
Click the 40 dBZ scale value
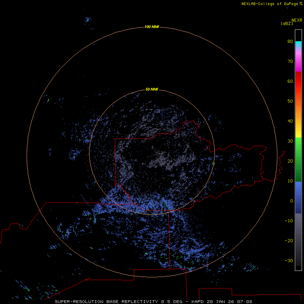(x=290, y=121)
